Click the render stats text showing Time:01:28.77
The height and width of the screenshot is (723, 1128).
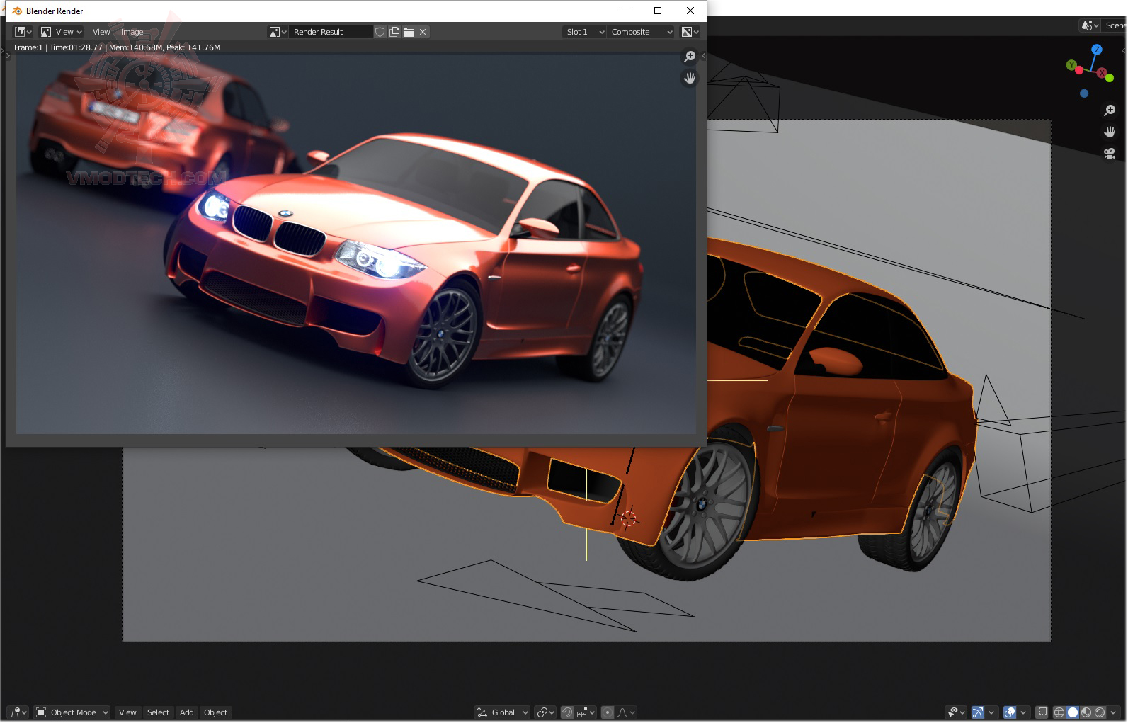117,47
